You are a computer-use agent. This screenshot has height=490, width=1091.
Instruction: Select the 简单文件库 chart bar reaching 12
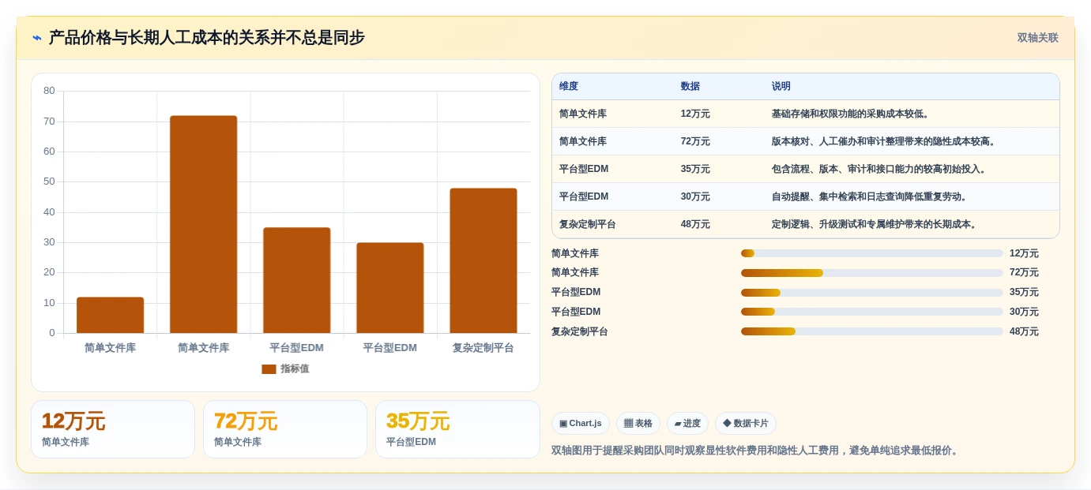[x=110, y=315]
